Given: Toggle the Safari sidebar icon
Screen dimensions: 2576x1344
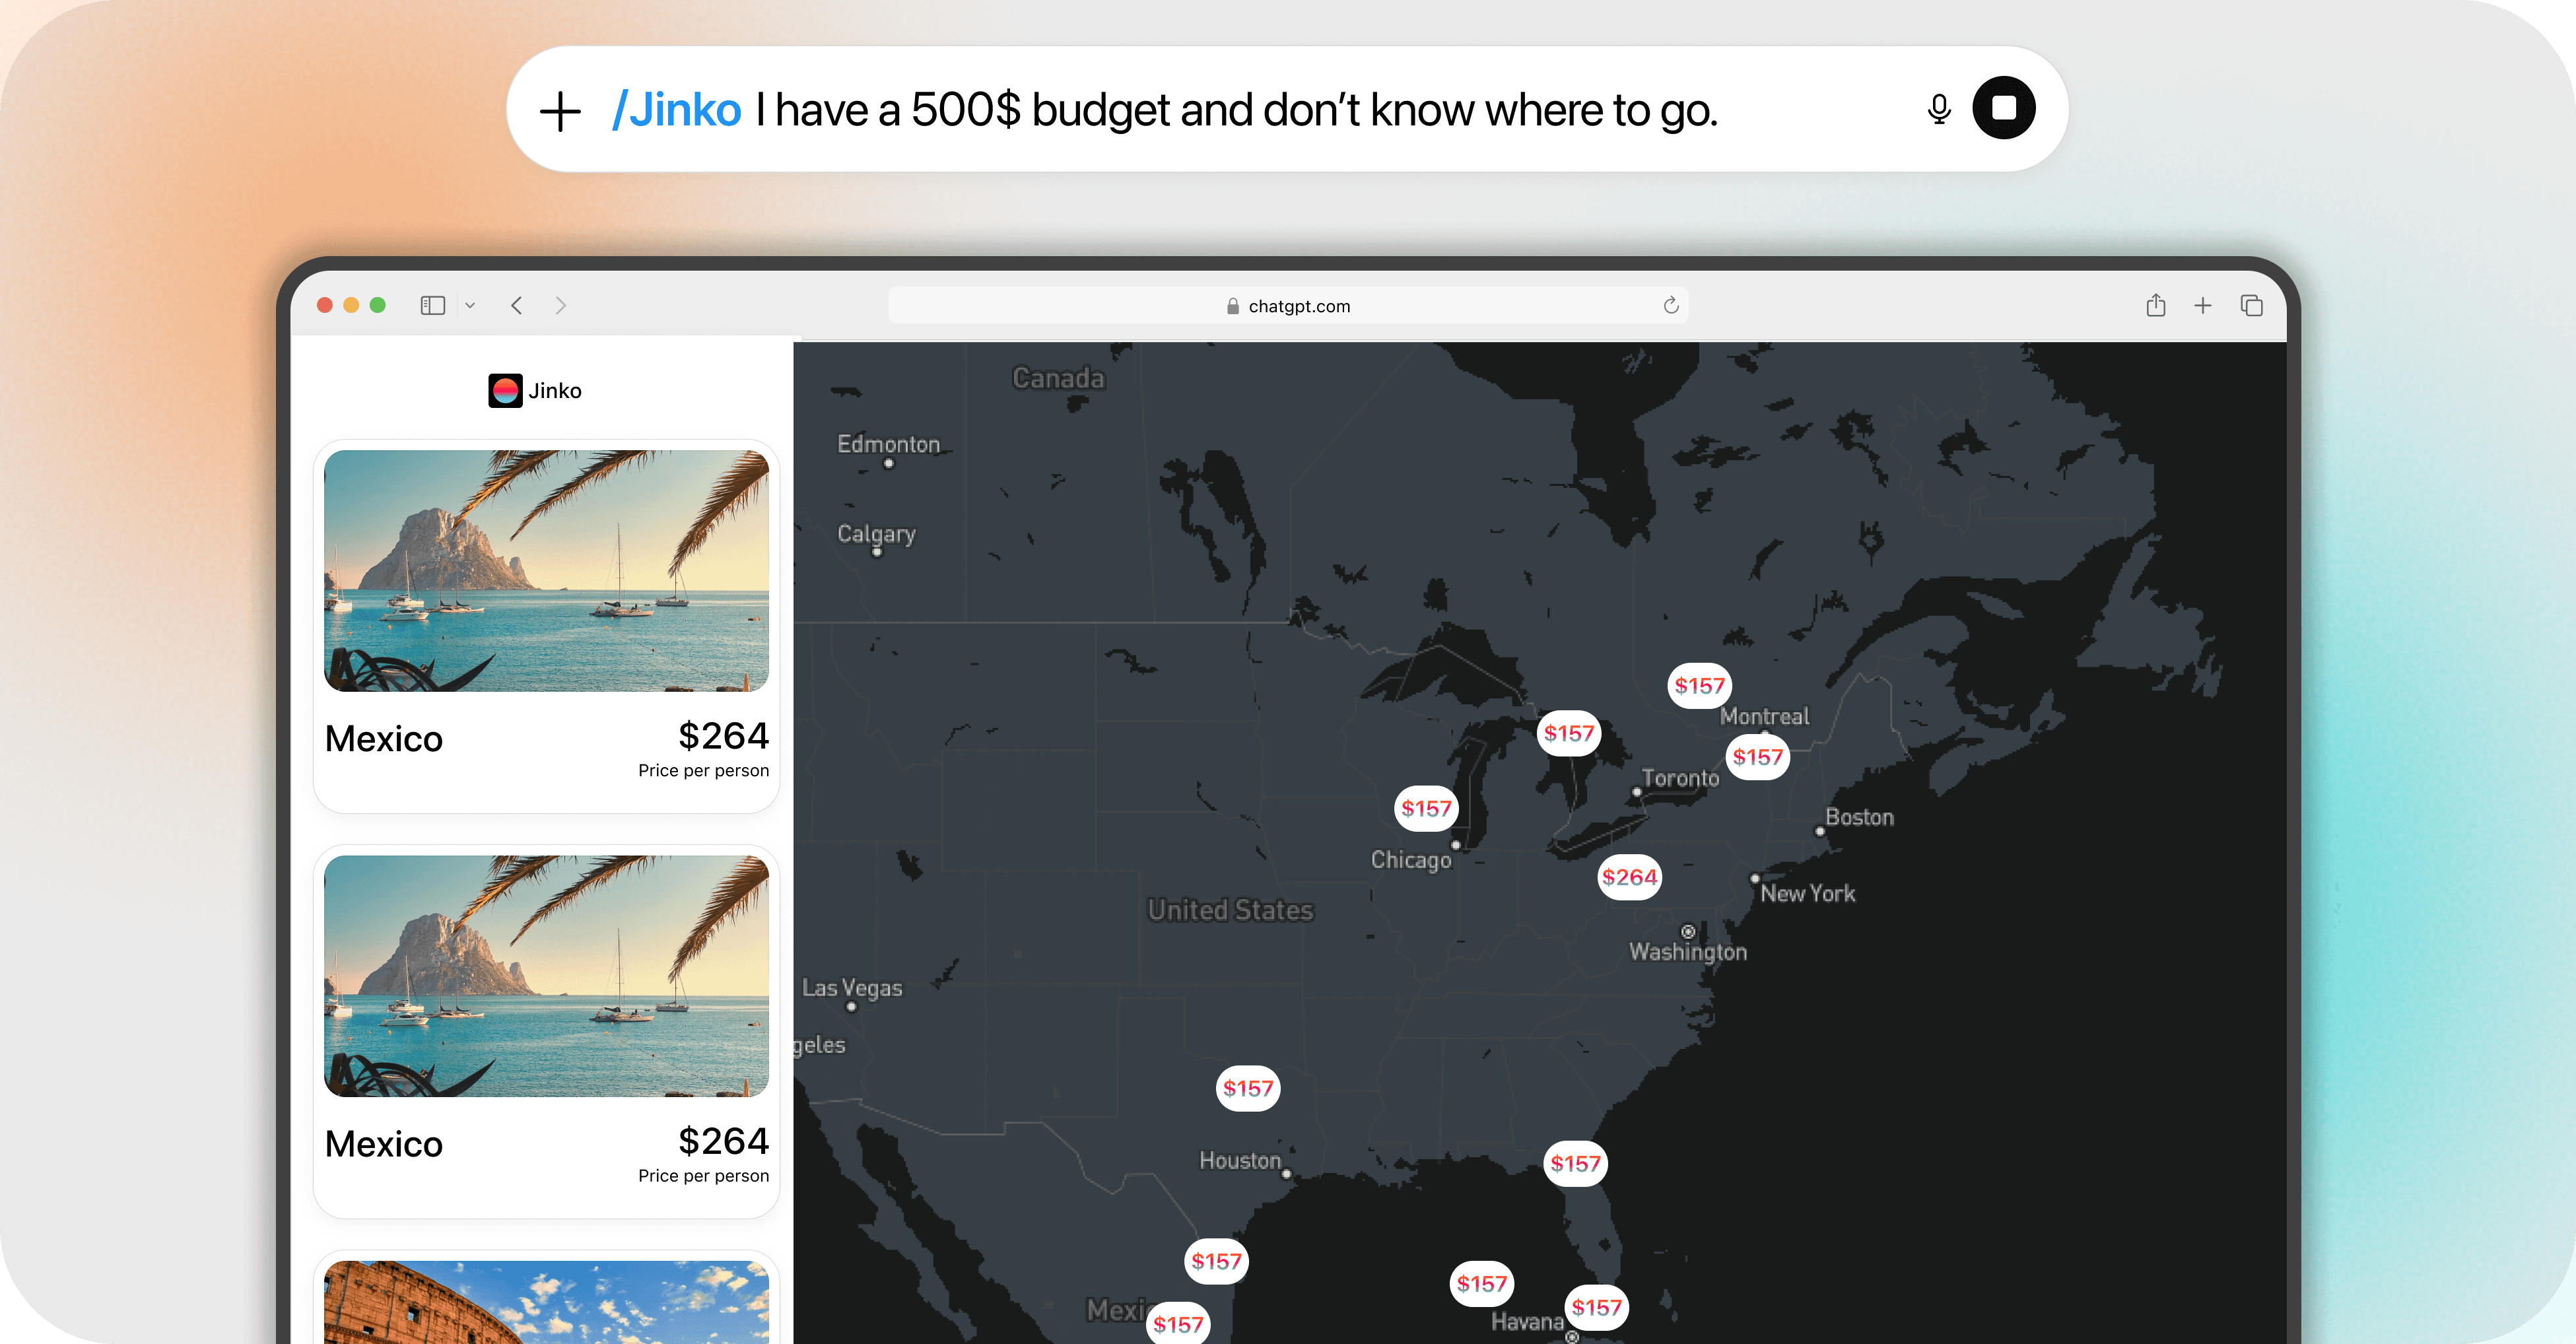Looking at the screenshot, I should pyautogui.click(x=432, y=306).
